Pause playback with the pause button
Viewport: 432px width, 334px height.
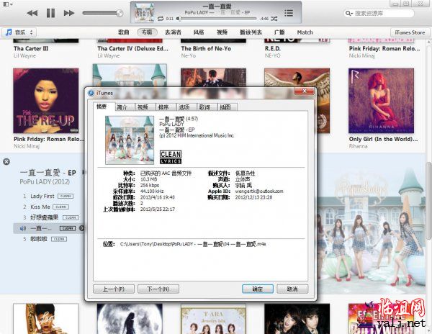pos(50,13)
